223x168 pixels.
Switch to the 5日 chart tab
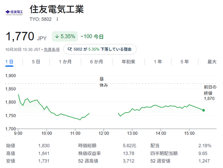(36, 62)
